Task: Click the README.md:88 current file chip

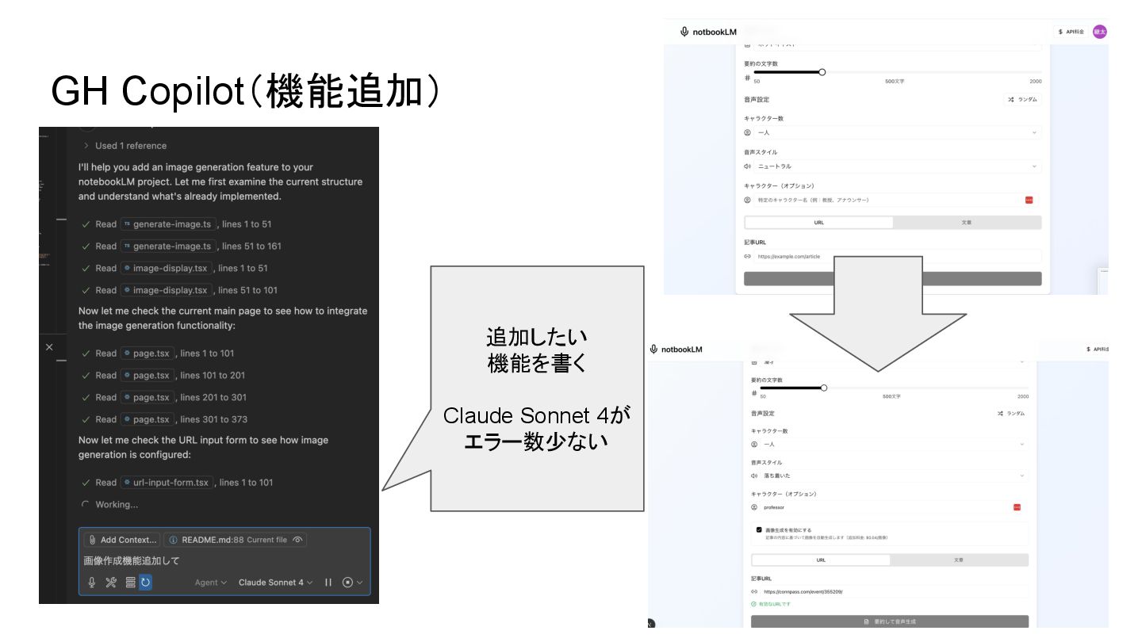Action: pos(235,540)
